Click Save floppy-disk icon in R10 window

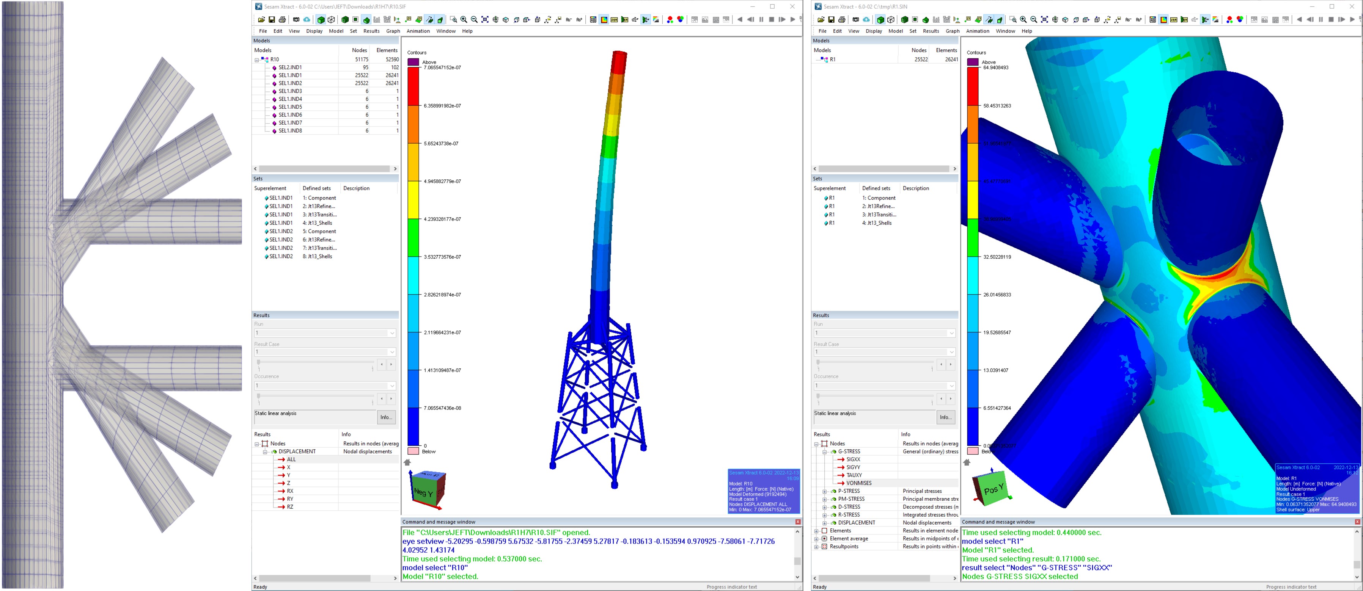coord(272,20)
